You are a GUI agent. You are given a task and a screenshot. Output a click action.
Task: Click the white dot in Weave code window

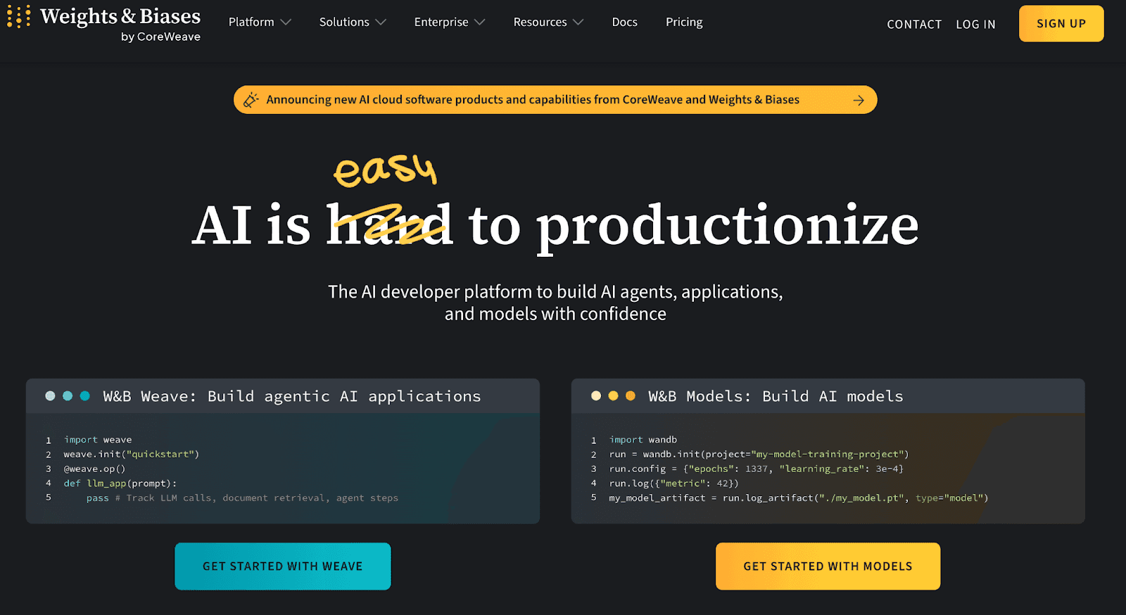(50, 396)
